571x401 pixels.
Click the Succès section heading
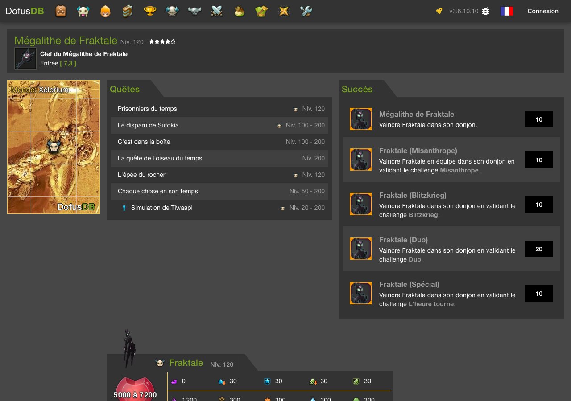click(x=357, y=89)
